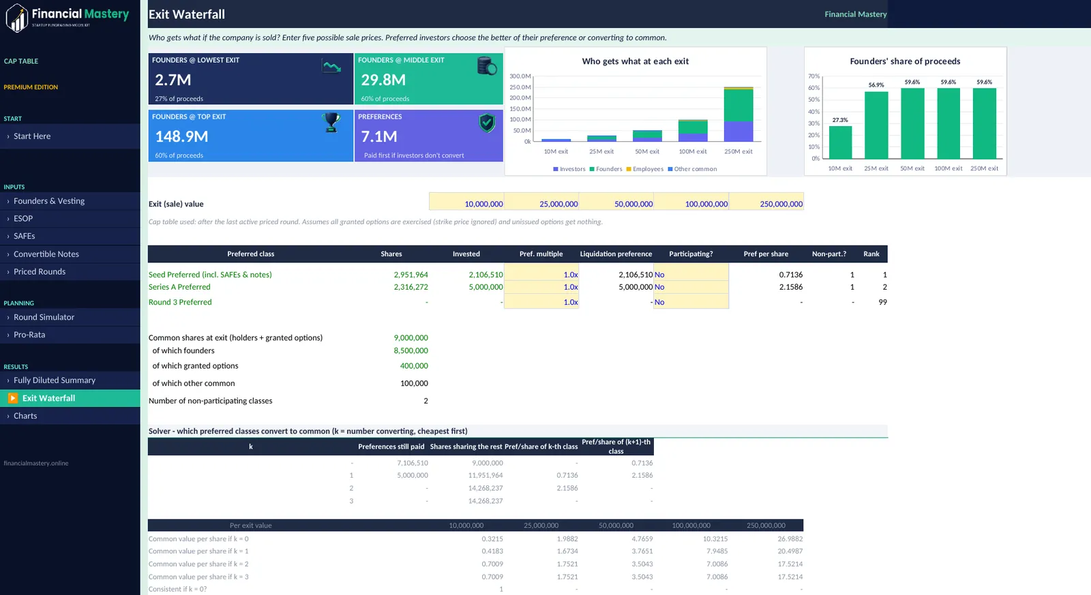This screenshot has height=595, width=1091.
Task: Go to Founders & Vesting inputs
Action: click(x=70, y=201)
